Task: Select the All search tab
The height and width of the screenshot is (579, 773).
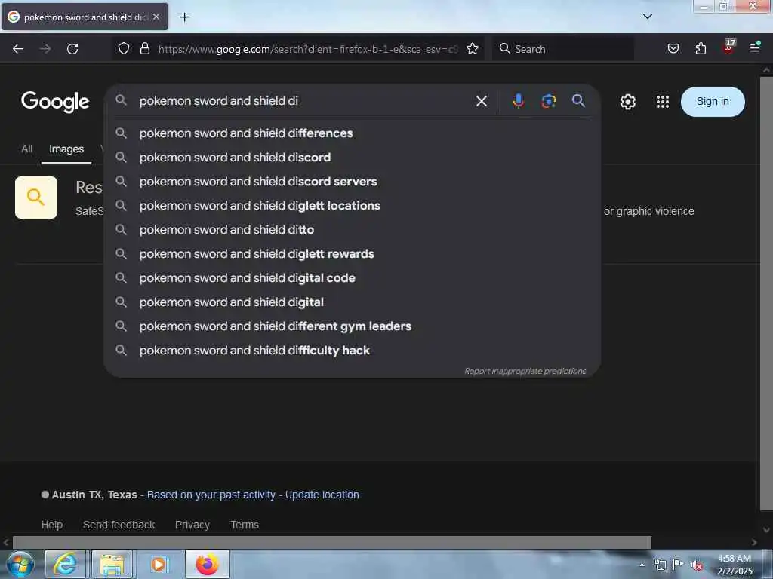Action: pyautogui.click(x=27, y=149)
